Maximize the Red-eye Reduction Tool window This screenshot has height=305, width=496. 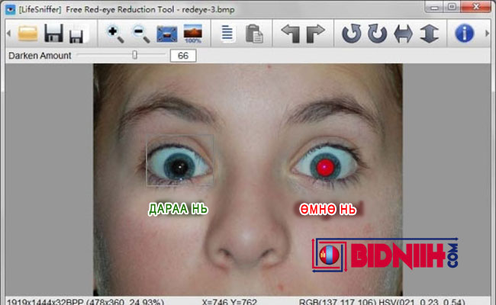tap(453, 7)
